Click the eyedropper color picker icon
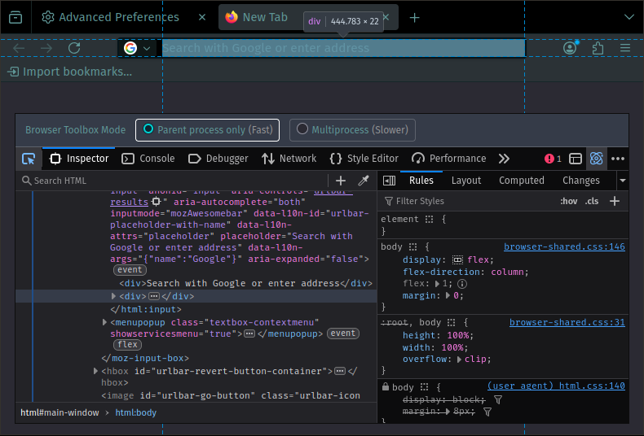The height and width of the screenshot is (436, 644). pos(364,181)
